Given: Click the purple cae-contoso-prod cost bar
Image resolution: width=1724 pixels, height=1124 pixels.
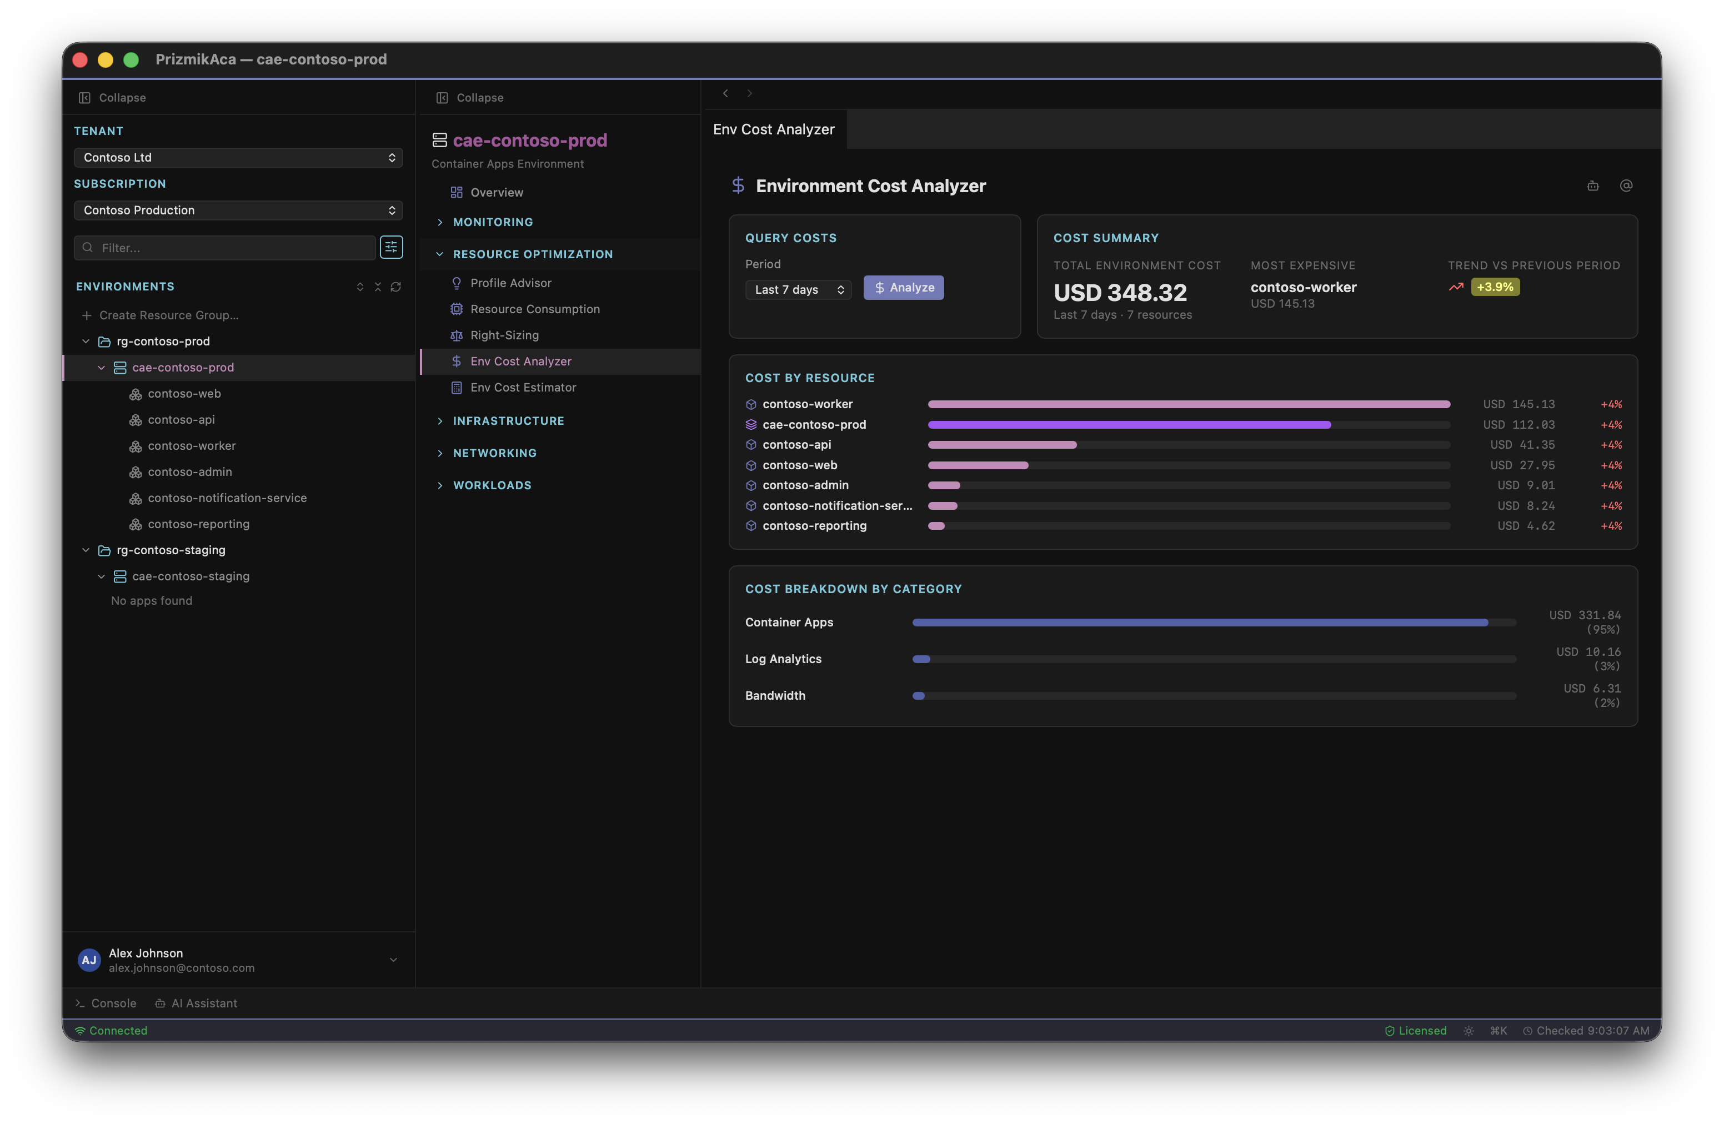Looking at the screenshot, I should tap(1129, 424).
